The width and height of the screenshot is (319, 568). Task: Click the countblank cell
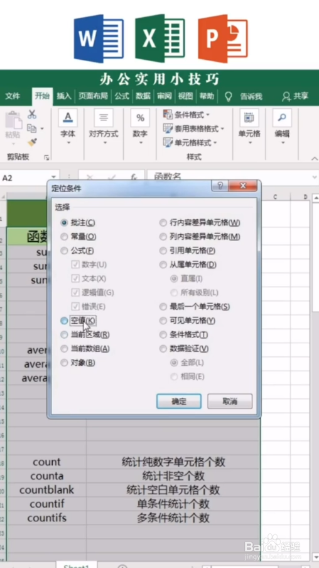[46, 490]
